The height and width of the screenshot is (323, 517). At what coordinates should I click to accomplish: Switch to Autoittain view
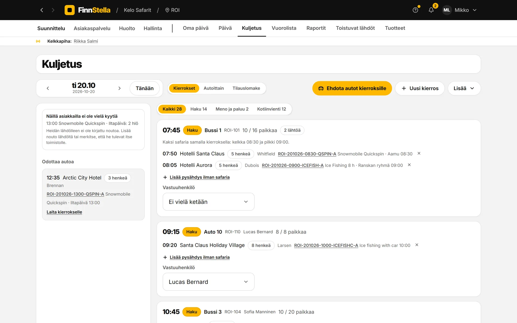(214, 88)
